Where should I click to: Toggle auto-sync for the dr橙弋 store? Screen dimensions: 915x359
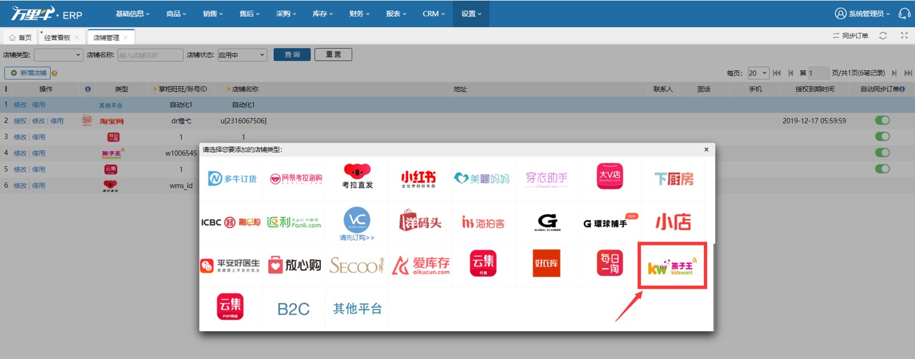(x=882, y=121)
